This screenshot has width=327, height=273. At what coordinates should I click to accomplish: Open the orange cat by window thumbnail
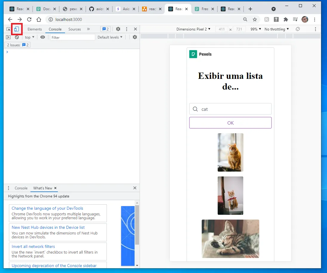coord(230,152)
